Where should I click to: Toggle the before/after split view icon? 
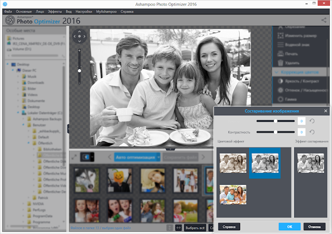point(86,157)
